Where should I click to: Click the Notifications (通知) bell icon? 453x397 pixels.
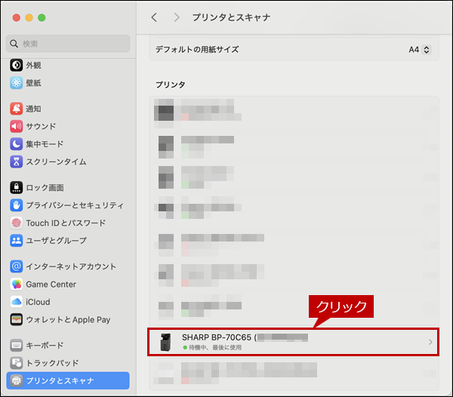coord(17,109)
